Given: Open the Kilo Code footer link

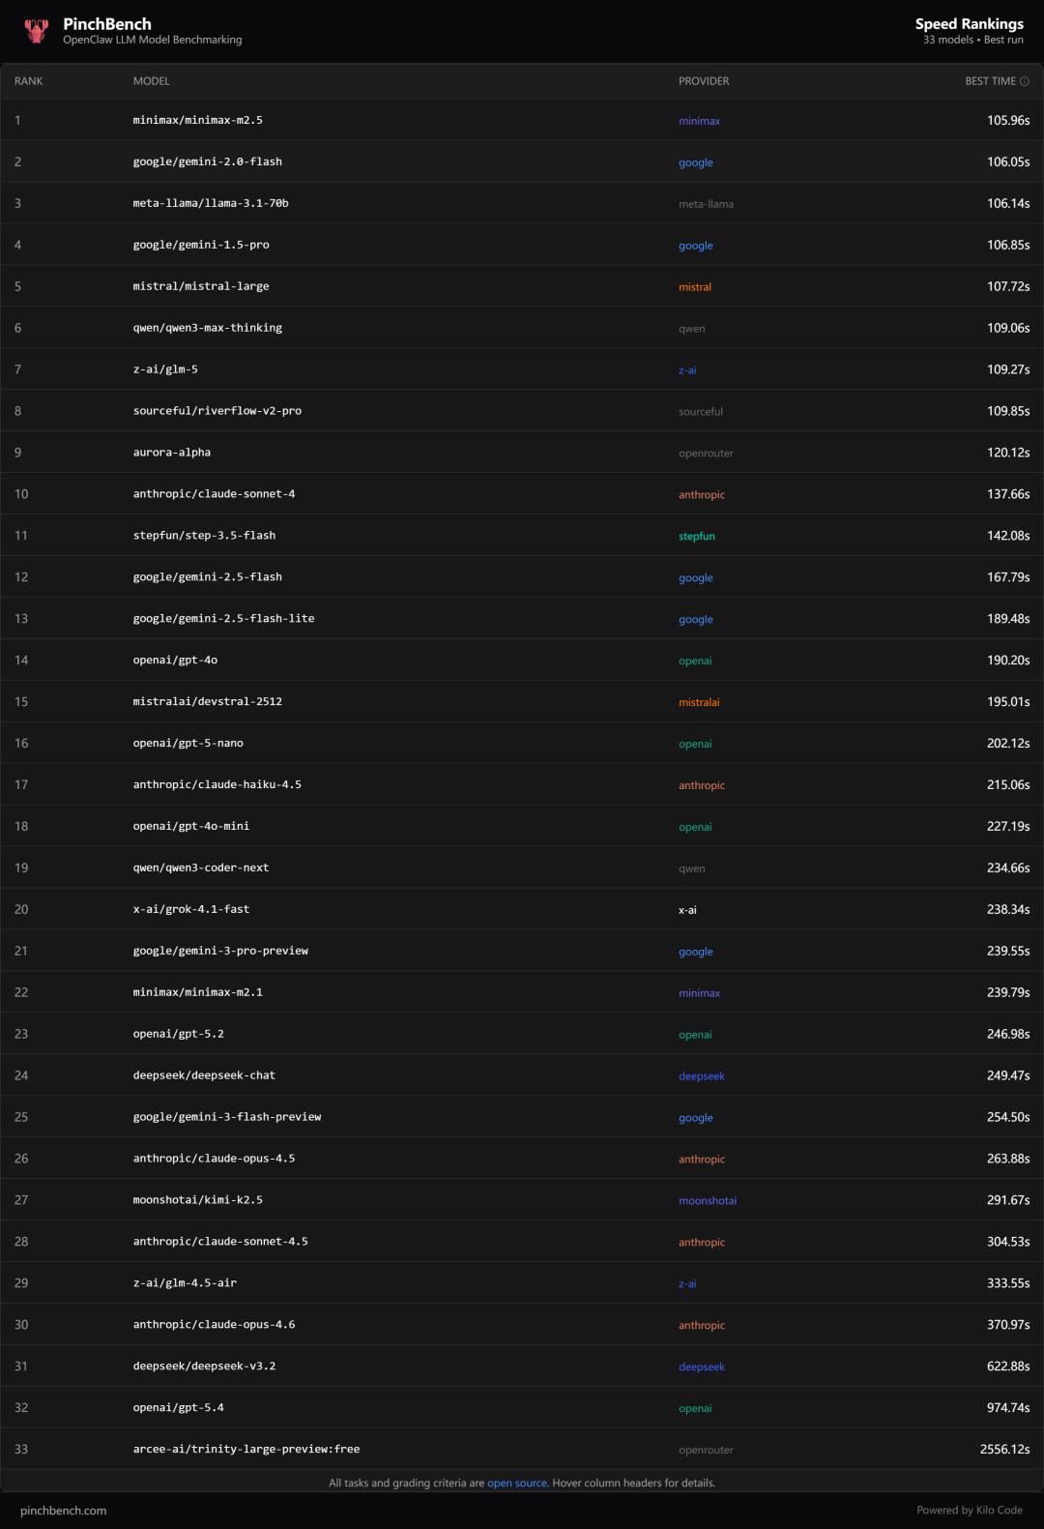Looking at the screenshot, I should click(x=999, y=1510).
